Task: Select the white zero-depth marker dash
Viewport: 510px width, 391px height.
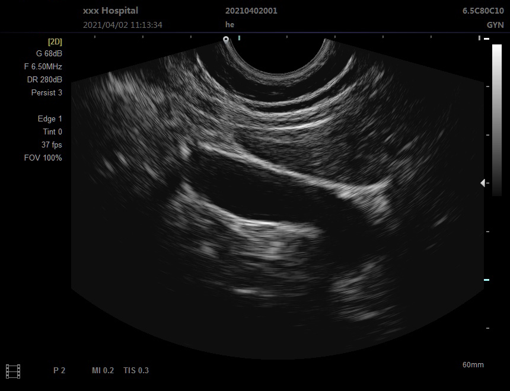Action: click(x=487, y=39)
